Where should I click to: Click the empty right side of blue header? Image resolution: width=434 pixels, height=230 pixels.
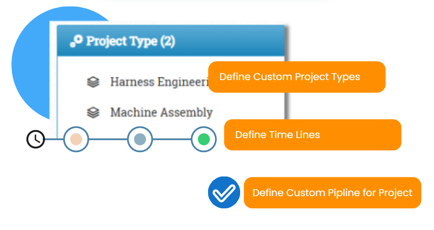230,41
